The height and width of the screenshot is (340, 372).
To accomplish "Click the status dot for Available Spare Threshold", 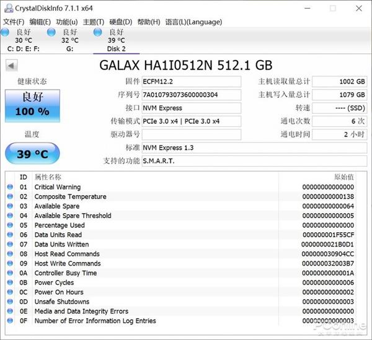I will (x=10, y=216).
